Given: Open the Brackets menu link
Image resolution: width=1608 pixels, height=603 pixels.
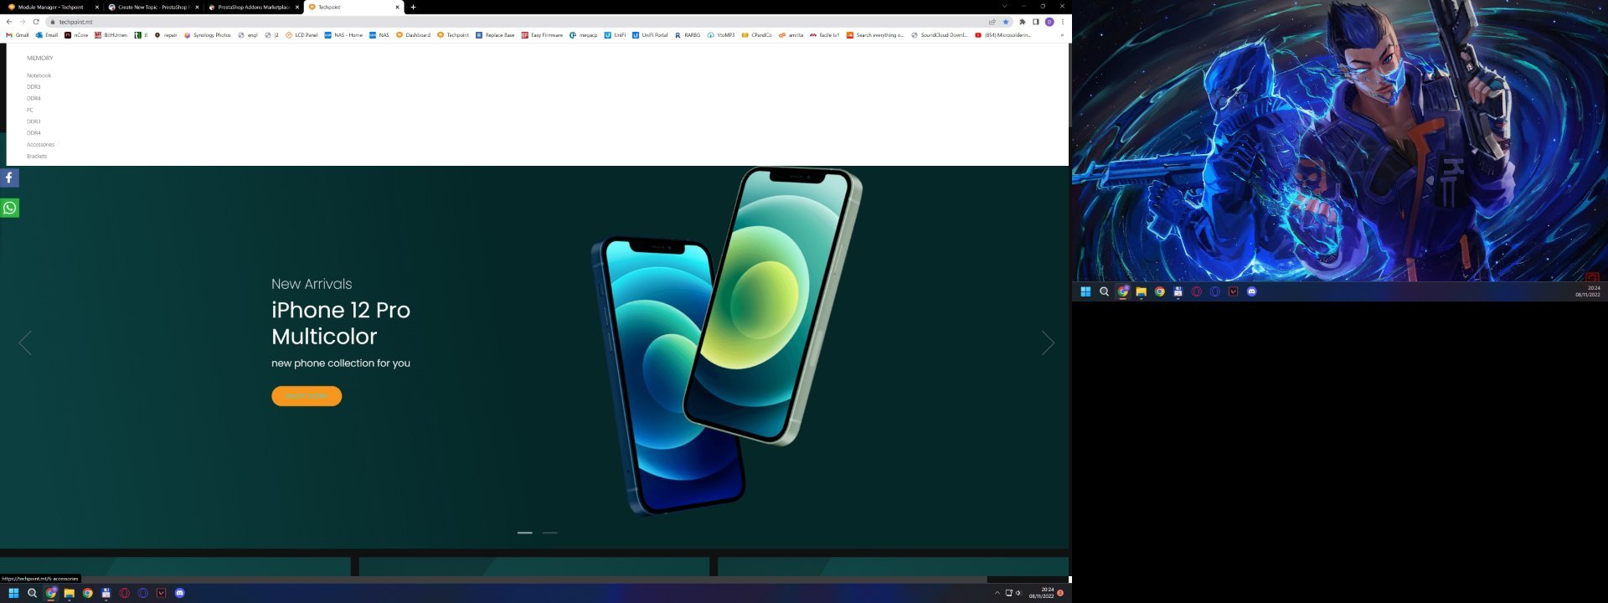Looking at the screenshot, I should coord(37,157).
